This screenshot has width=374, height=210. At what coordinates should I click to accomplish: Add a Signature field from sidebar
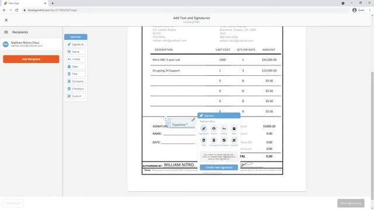click(x=75, y=44)
